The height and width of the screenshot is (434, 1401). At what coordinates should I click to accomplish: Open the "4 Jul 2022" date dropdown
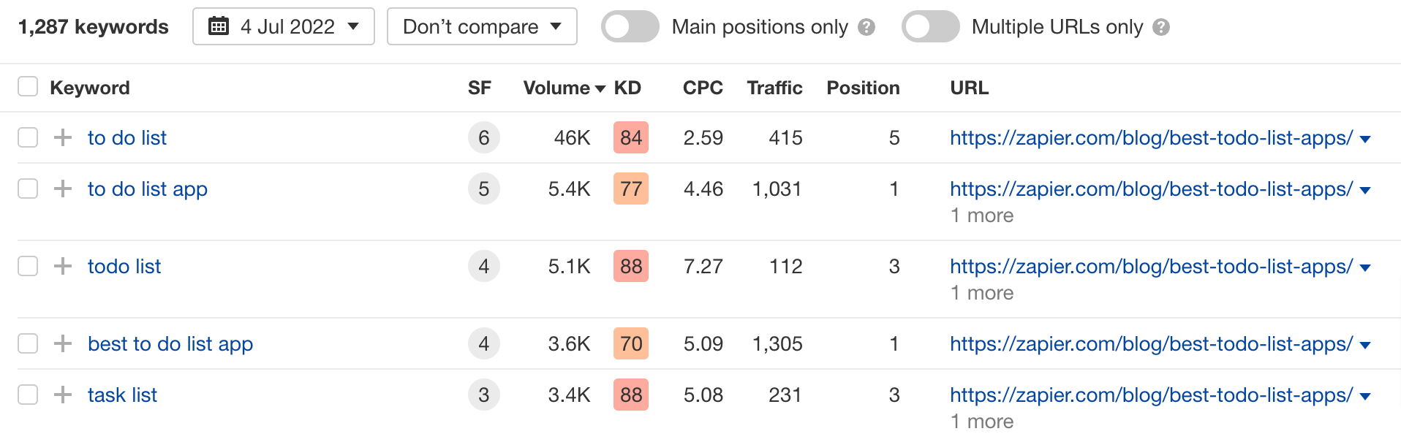283,26
